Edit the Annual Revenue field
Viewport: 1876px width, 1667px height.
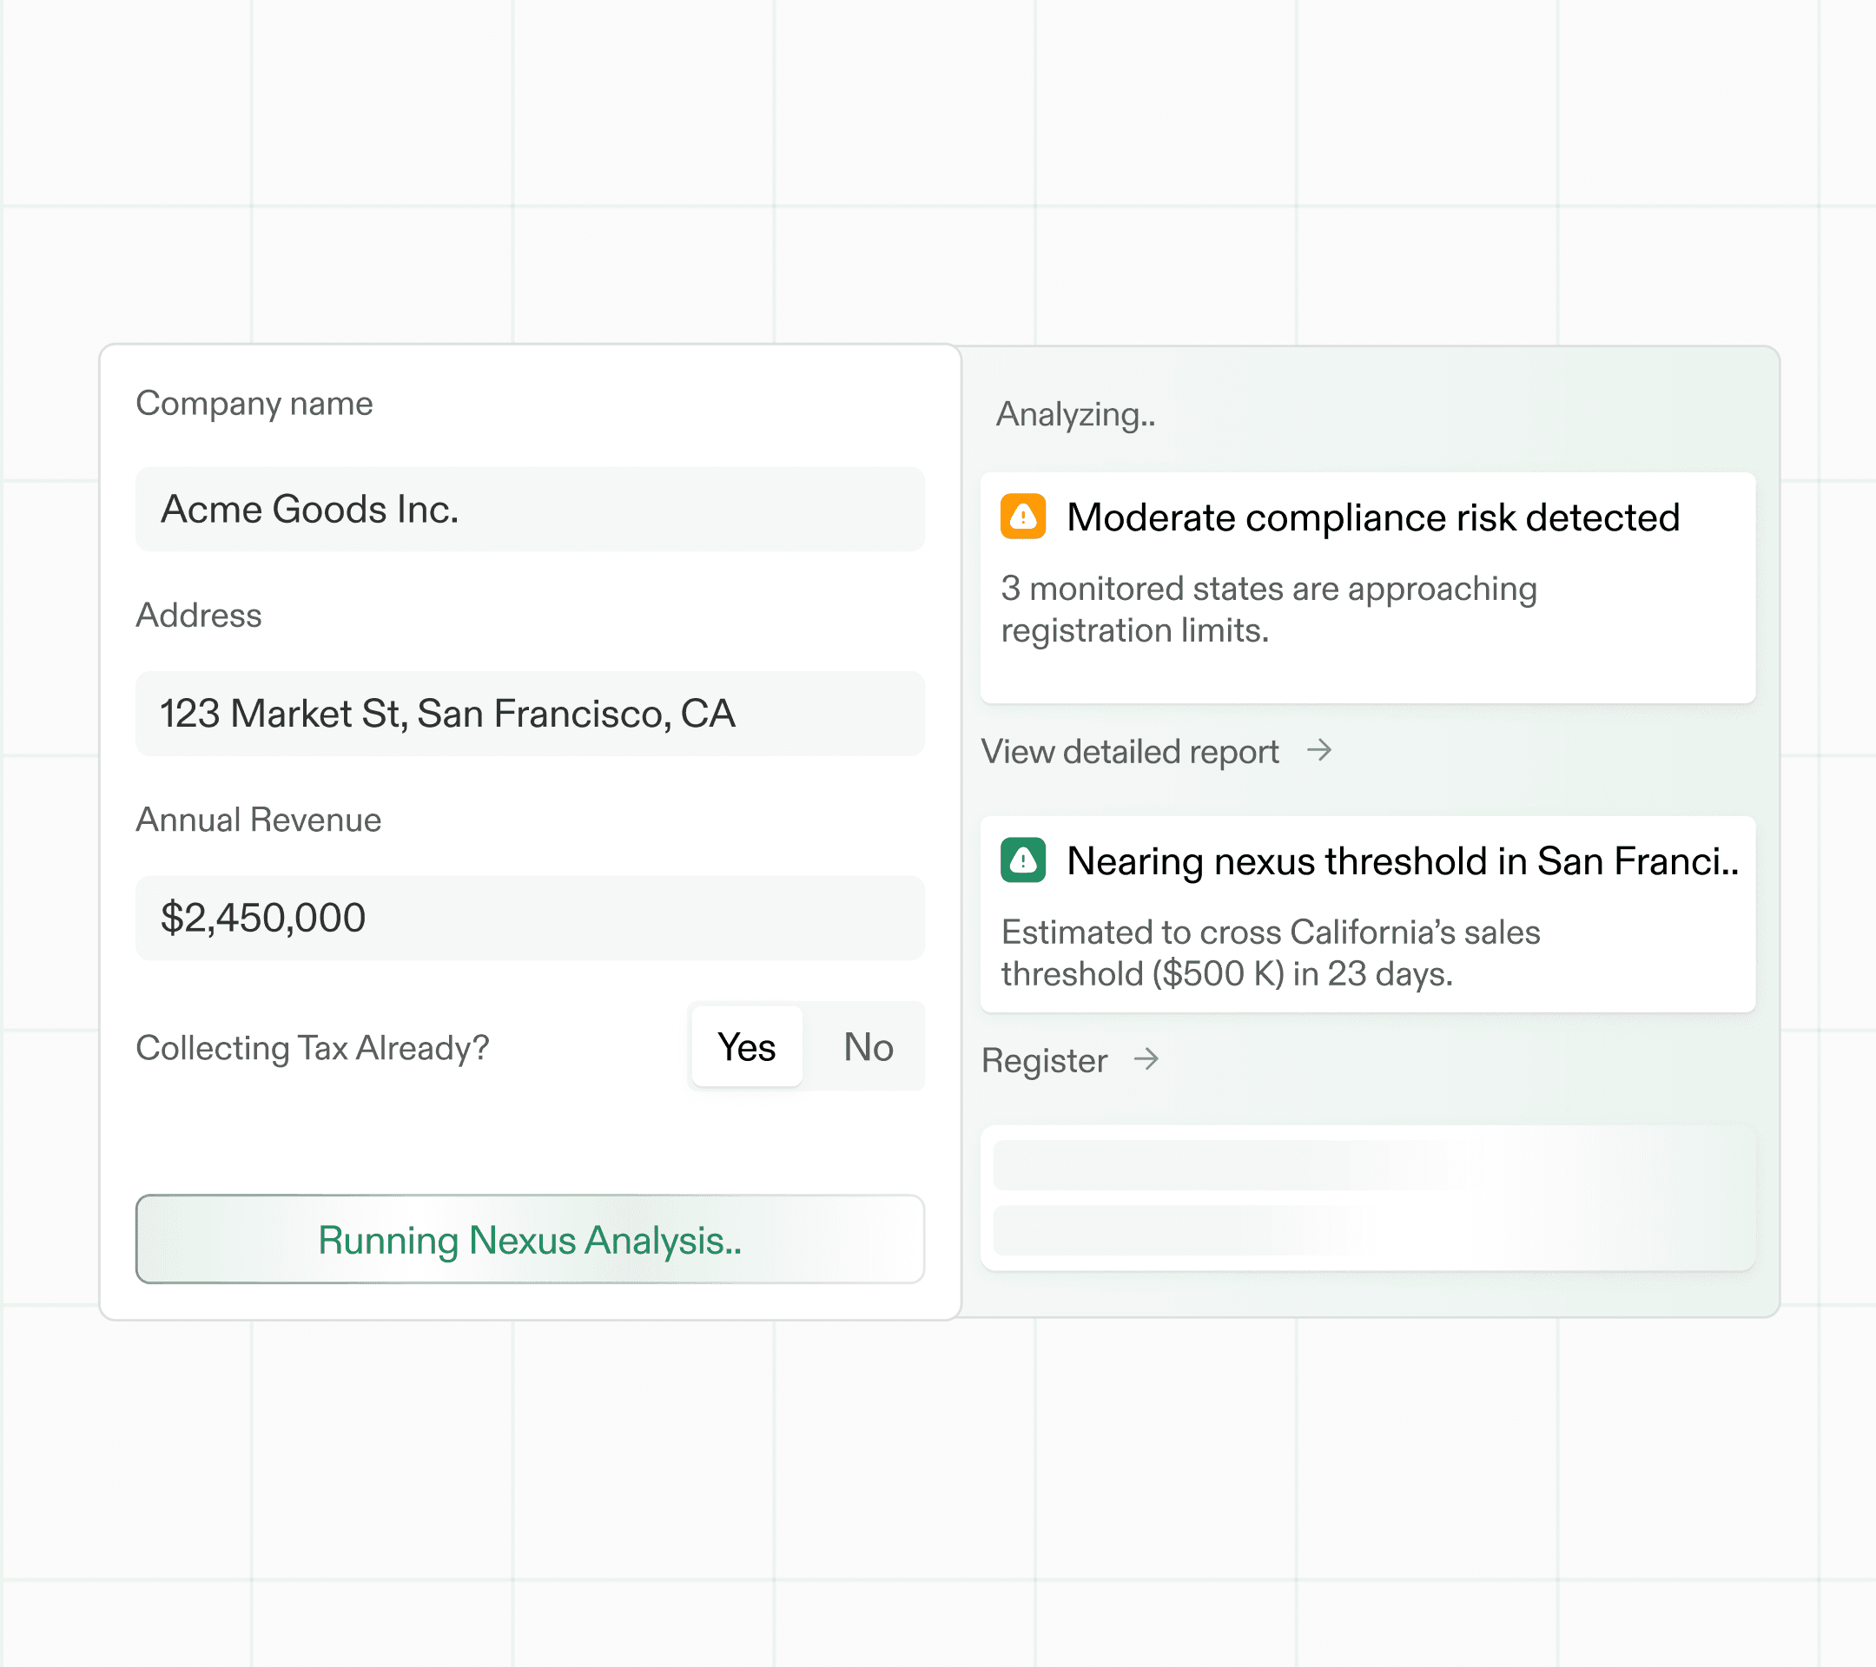pos(530,918)
